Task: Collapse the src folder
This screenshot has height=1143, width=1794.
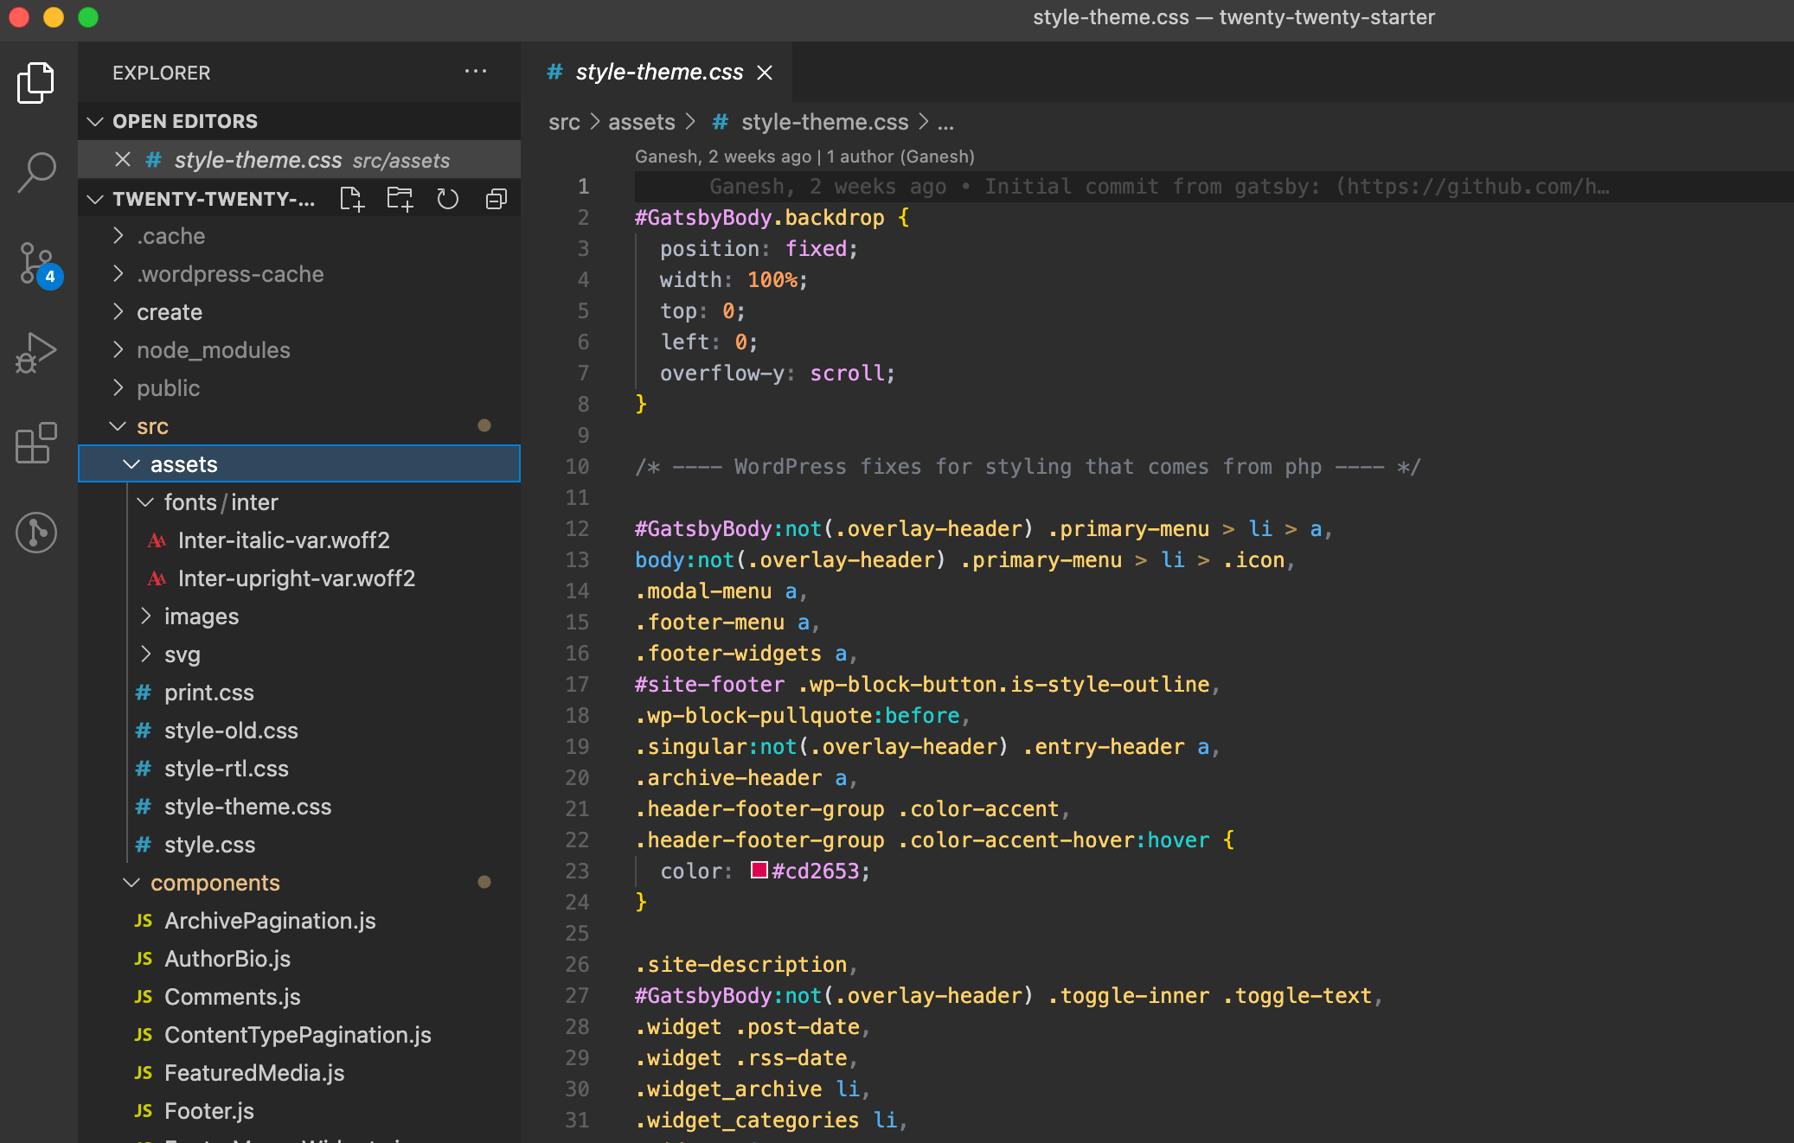Action: click(299, 426)
